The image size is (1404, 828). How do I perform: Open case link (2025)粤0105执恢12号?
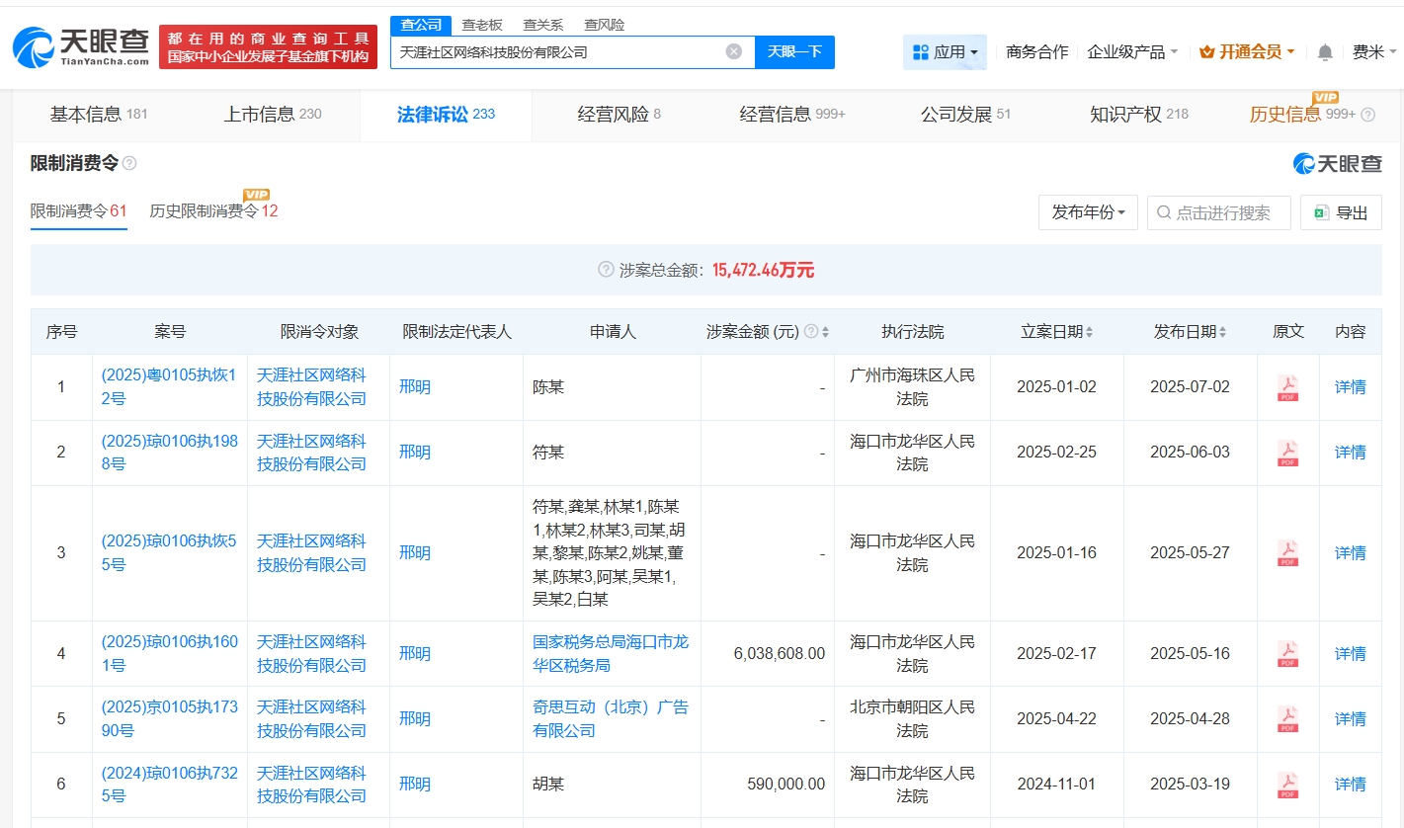tap(169, 387)
